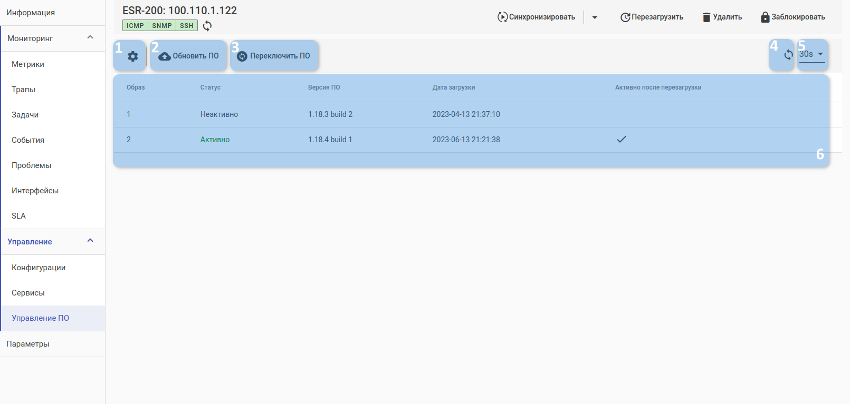Open table settings gear icon
This screenshot has height=404, width=850.
coord(133,56)
